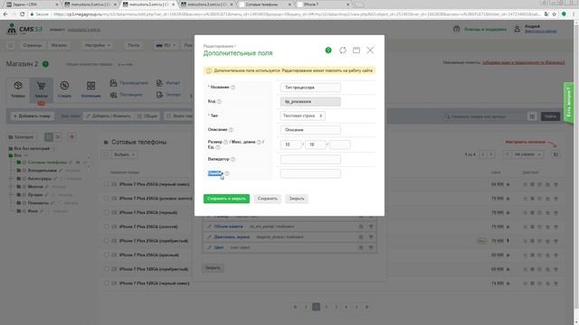
Task: Focus the Название field with Тип процессора
Action: tap(310, 88)
